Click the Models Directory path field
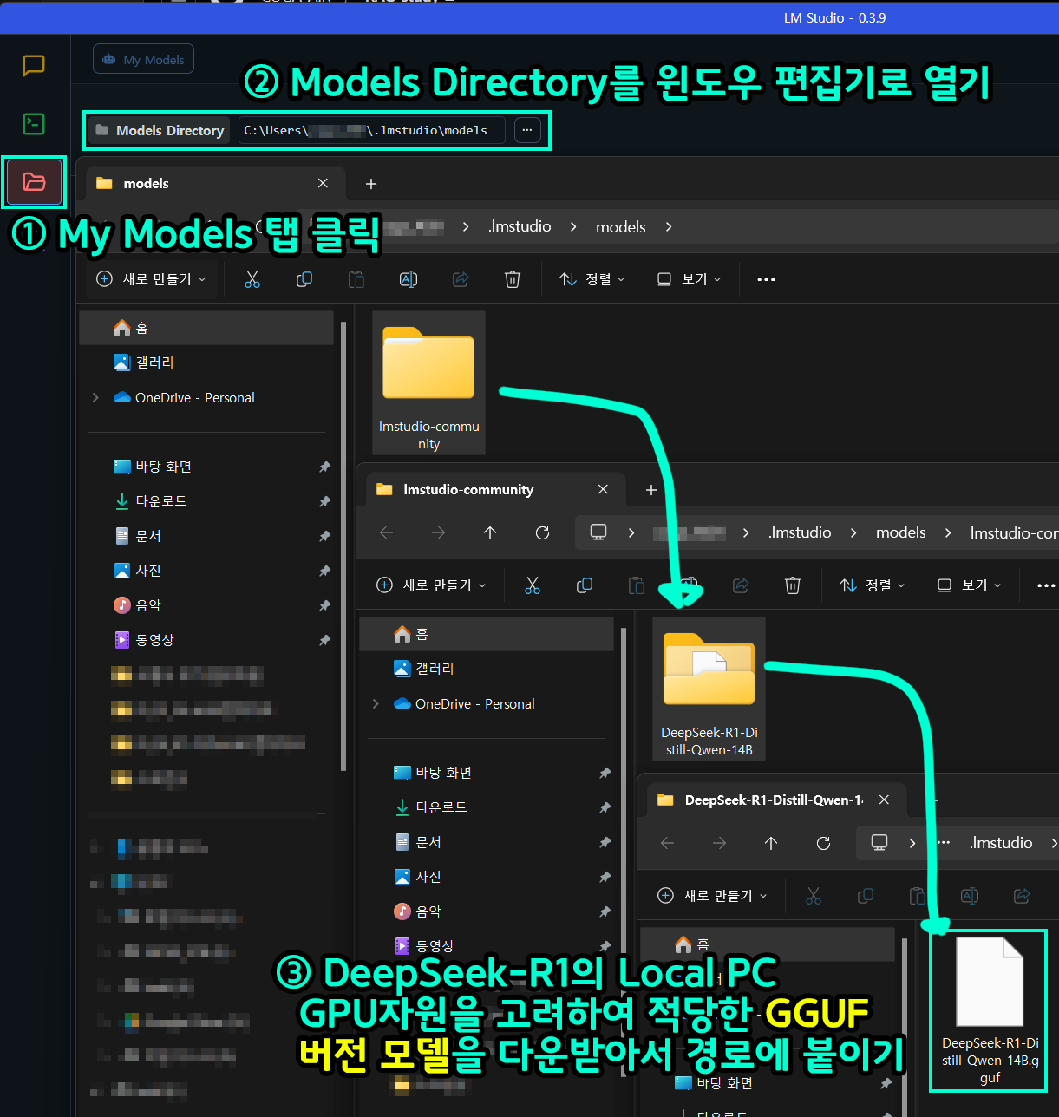This screenshot has width=1059, height=1117. pyautogui.click(x=373, y=130)
